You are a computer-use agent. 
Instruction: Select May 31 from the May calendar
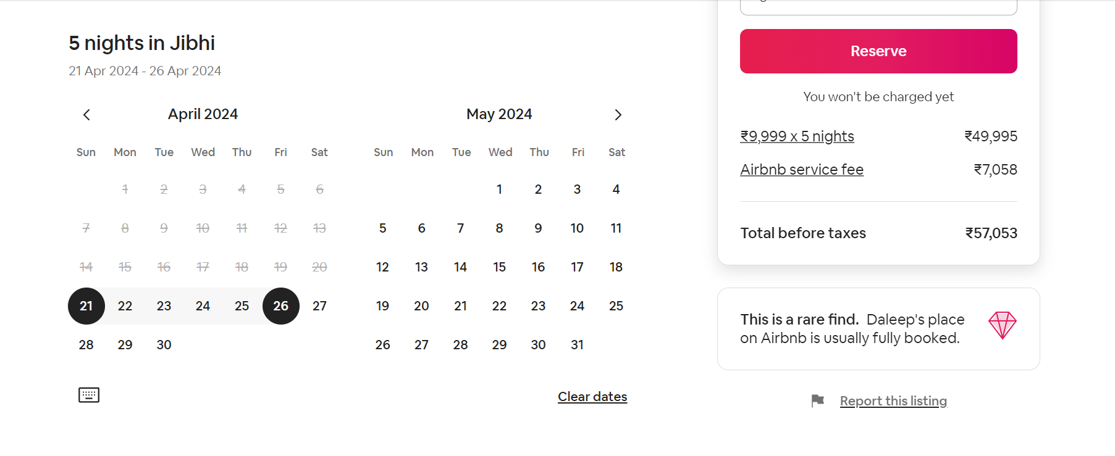coord(577,344)
